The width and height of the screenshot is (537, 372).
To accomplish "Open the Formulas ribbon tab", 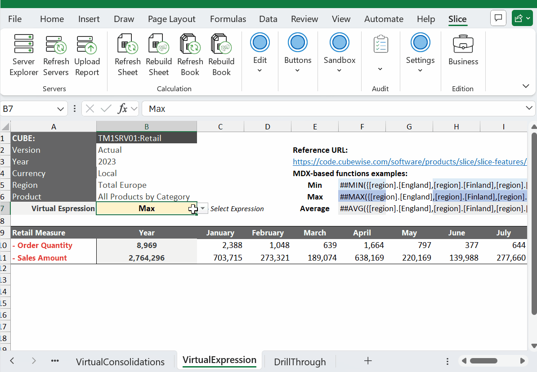I will (x=228, y=19).
